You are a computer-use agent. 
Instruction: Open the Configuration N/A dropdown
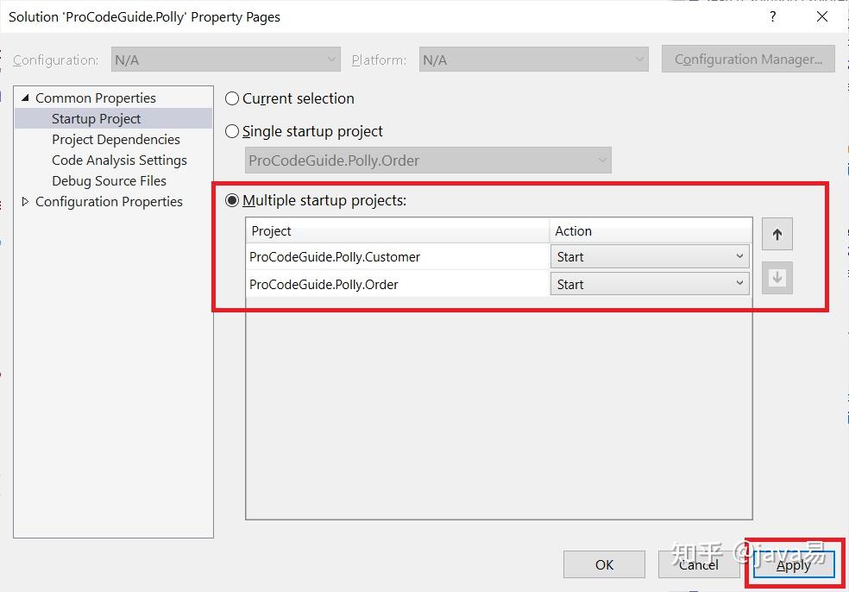click(226, 60)
